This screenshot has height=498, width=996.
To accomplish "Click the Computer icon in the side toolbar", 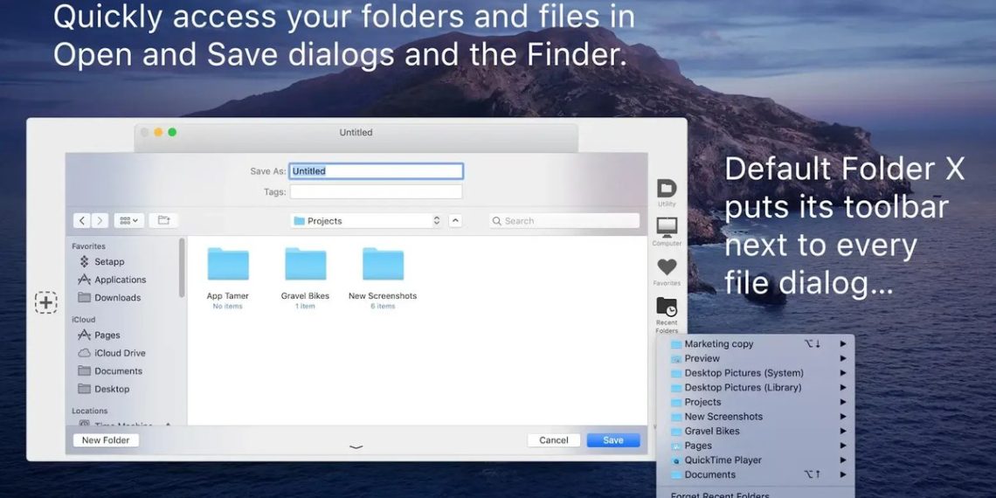I will click(x=667, y=228).
